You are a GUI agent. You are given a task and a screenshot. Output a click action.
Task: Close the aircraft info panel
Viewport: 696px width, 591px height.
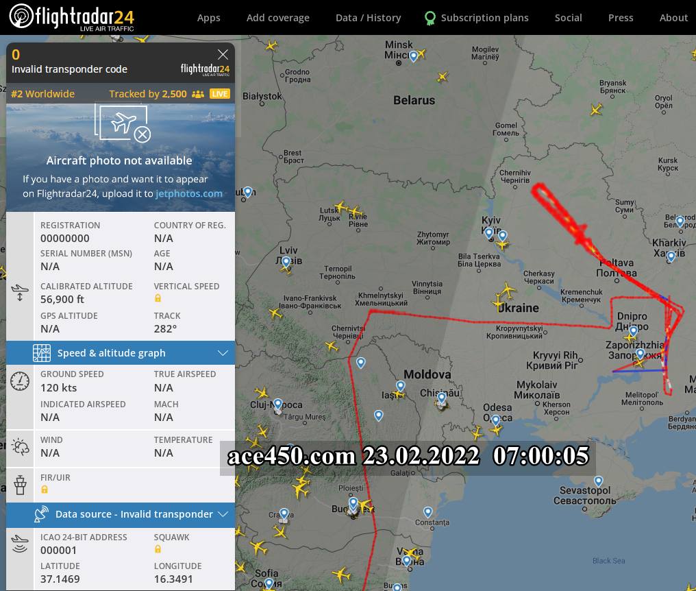click(x=223, y=55)
